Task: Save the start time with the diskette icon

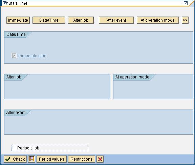Action: 31,159
